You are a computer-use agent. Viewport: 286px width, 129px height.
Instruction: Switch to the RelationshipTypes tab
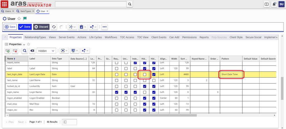[x=35, y=37]
